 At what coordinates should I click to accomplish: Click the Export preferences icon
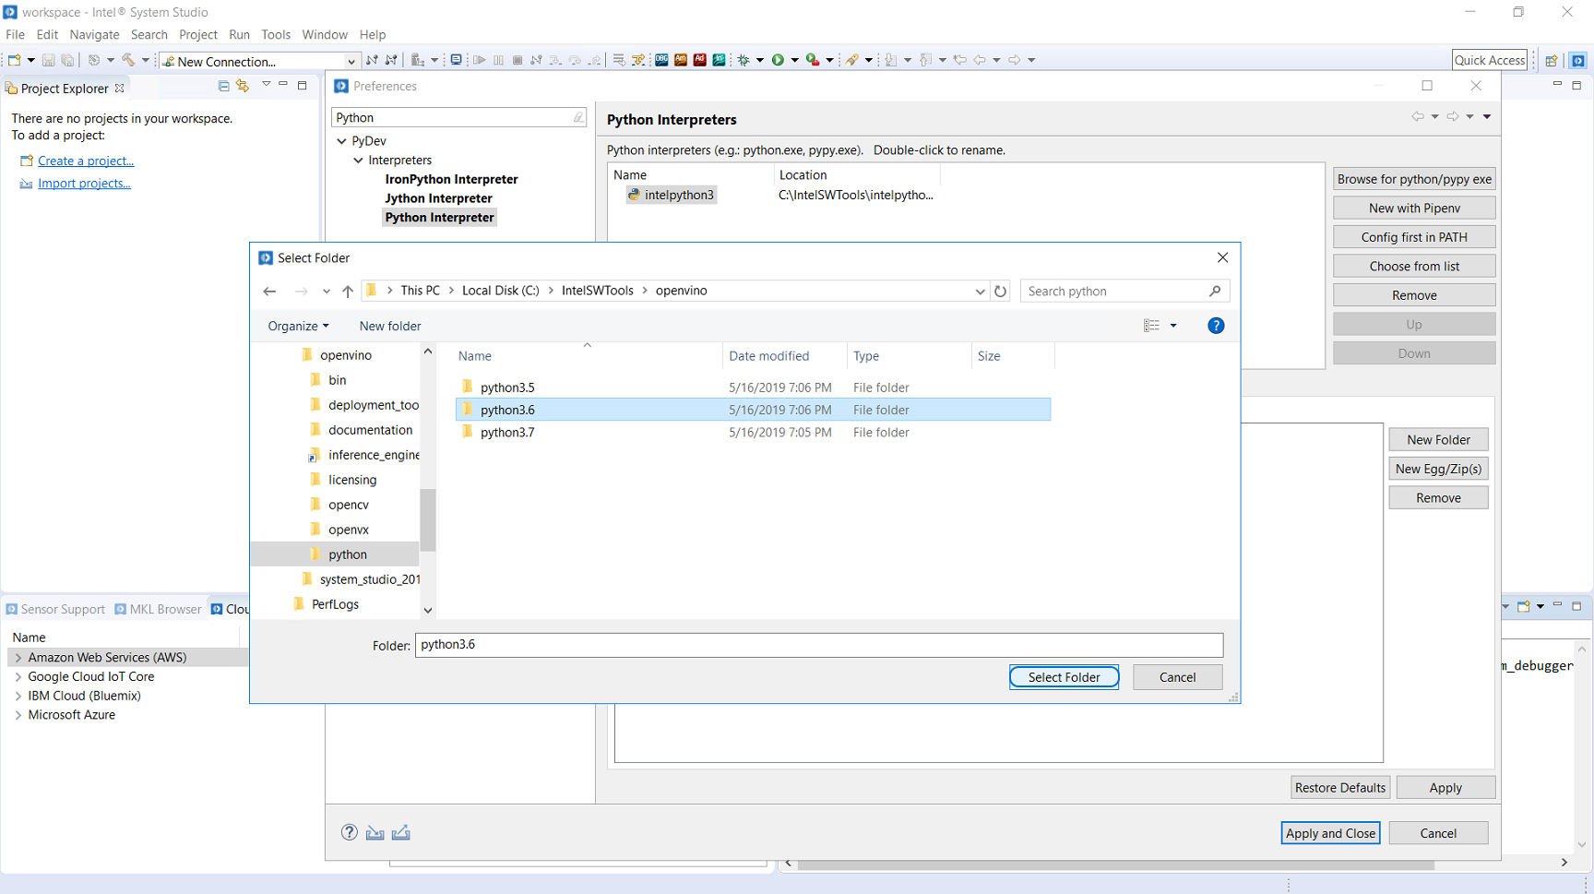click(x=400, y=833)
